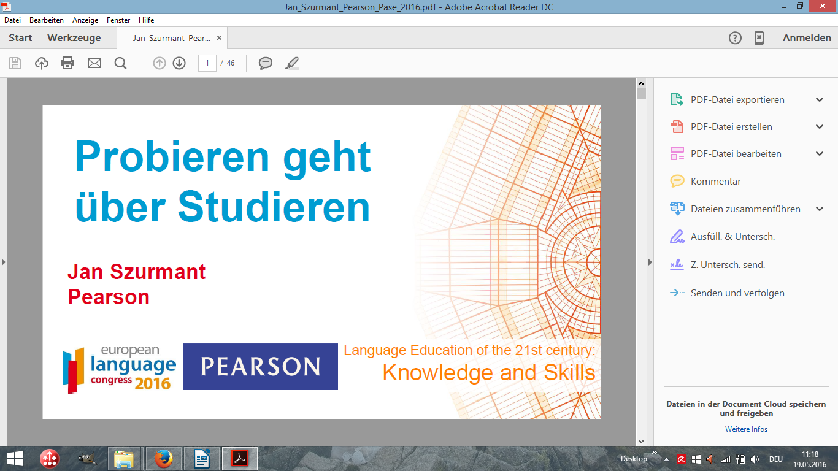Image resolution: width=838 pixels, height=471 pixels.
Task: Click the Save file icon
Action: pyautogui.click(x=15, y=63)
